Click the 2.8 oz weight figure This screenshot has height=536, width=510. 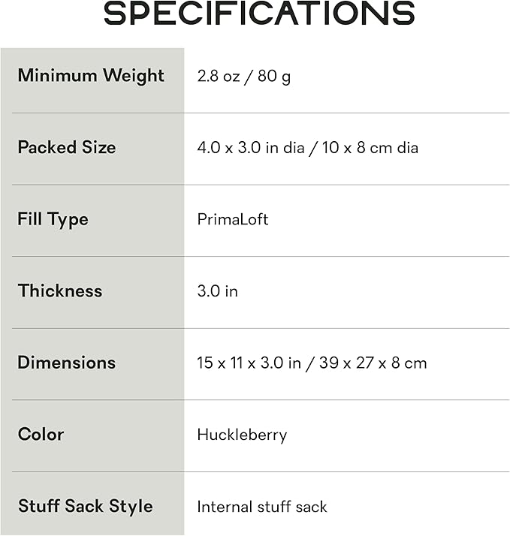click(x=219, y=77)
